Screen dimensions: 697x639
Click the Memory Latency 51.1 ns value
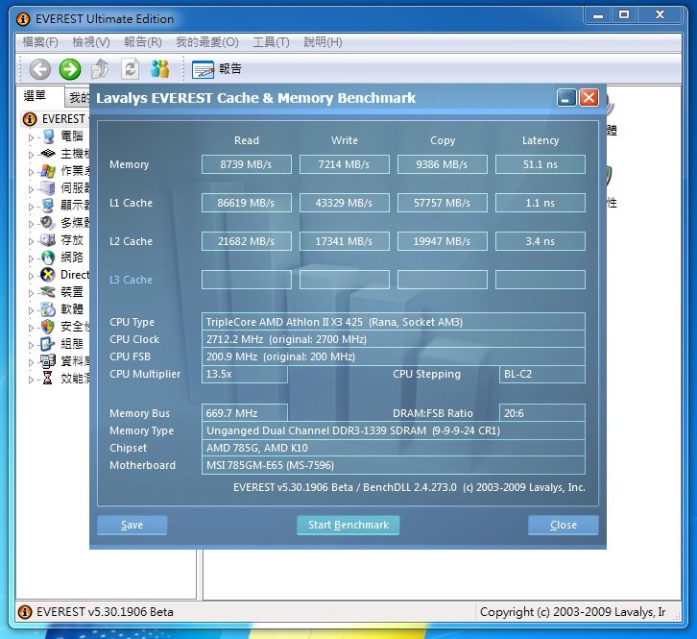coord(541,164)
